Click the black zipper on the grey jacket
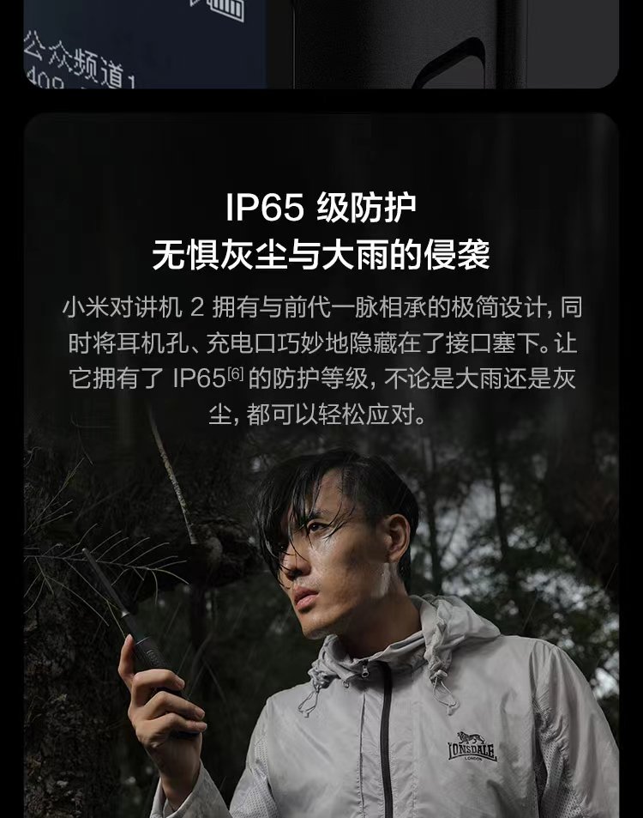Image resolution: width=643 pixels, height=818 pixels. 384,741
